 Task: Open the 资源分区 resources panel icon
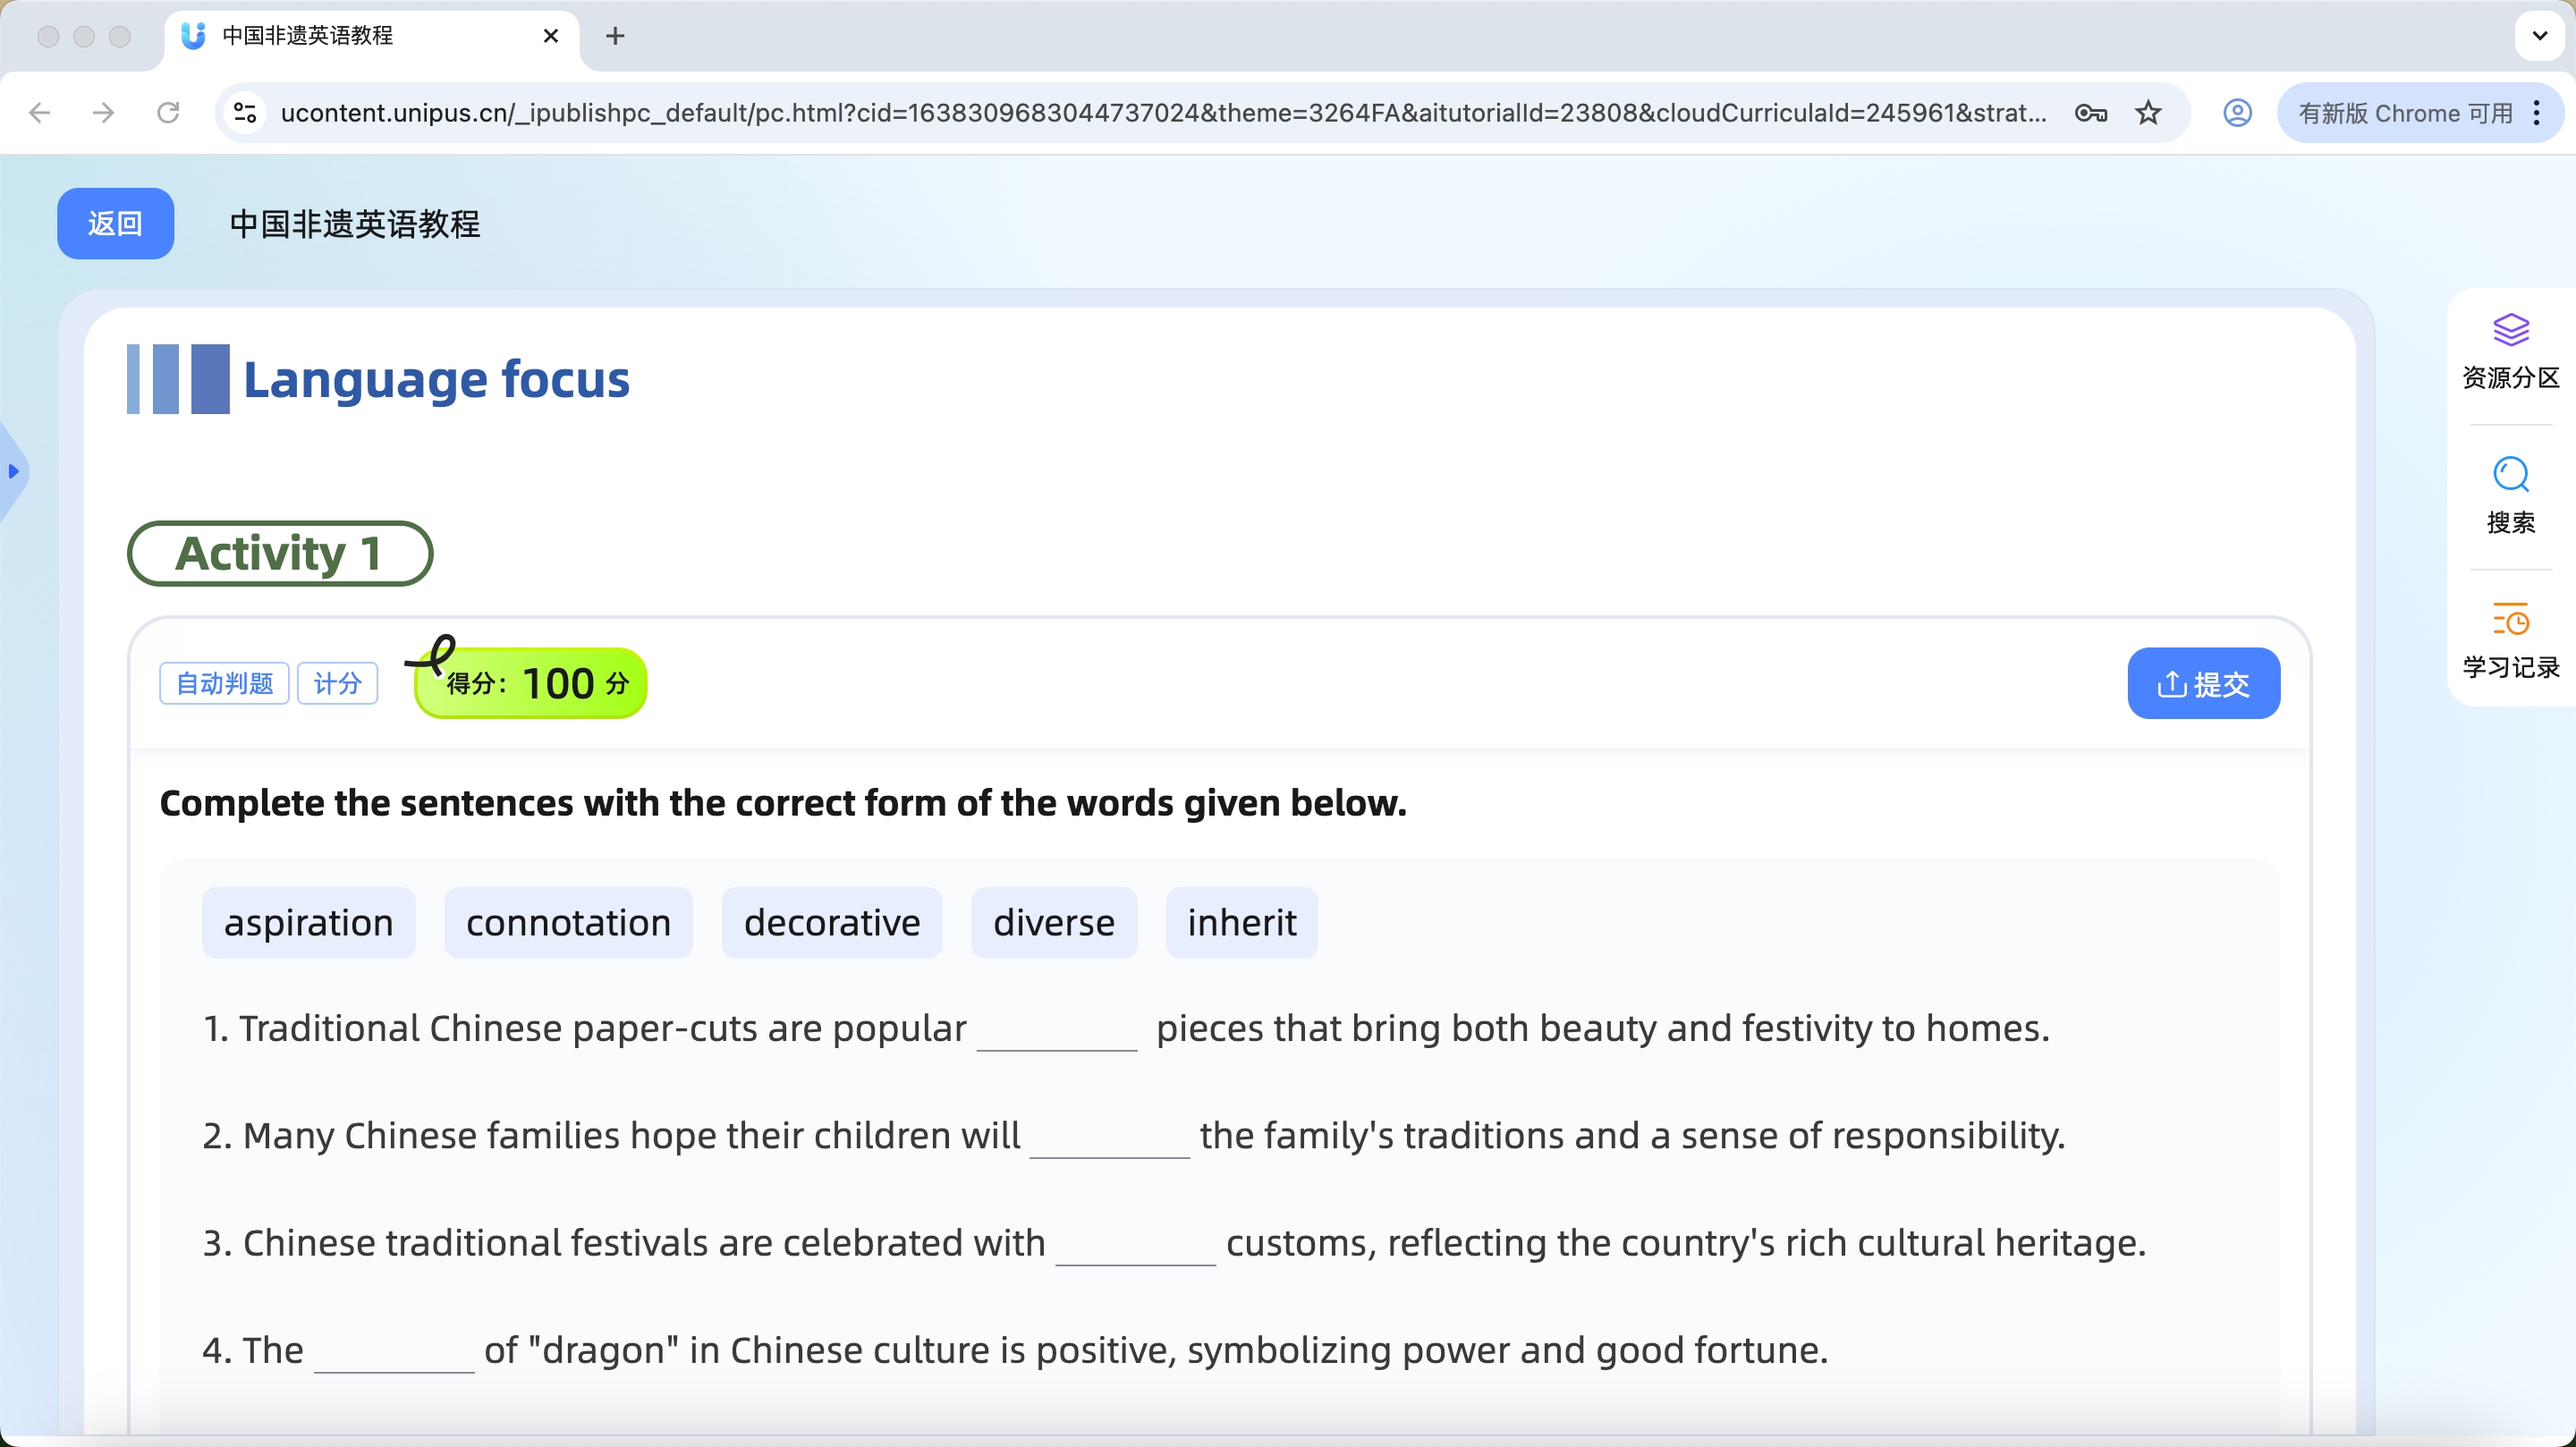coord(2510,331)
